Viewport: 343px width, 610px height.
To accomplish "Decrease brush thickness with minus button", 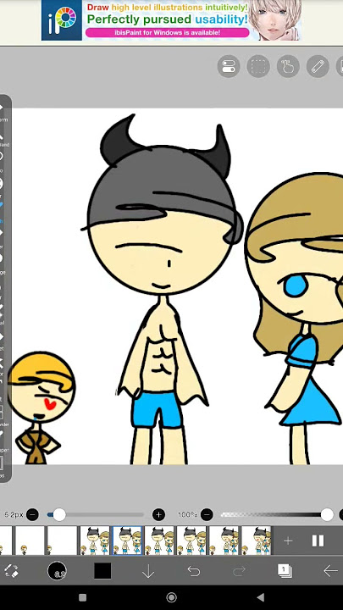I will [x=33, y=515].
